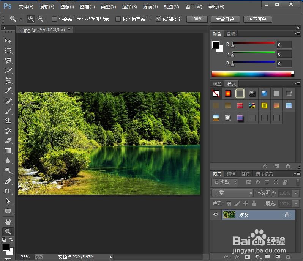The height and width of the screenshot is (261, 303).
Task: Click the 适合屏幕 button
Action: (x=225, y=19)
